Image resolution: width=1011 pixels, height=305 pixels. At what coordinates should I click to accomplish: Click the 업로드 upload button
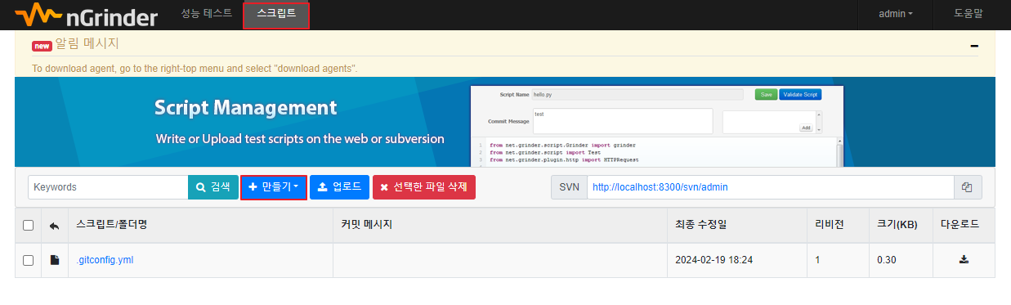pos(339,187)
